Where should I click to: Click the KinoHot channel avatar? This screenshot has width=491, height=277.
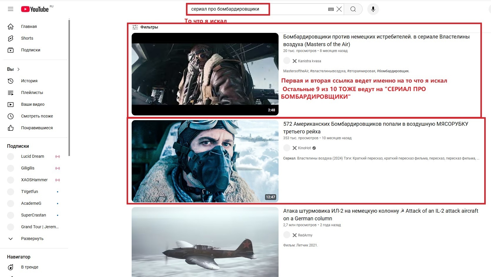click(287, 148)
